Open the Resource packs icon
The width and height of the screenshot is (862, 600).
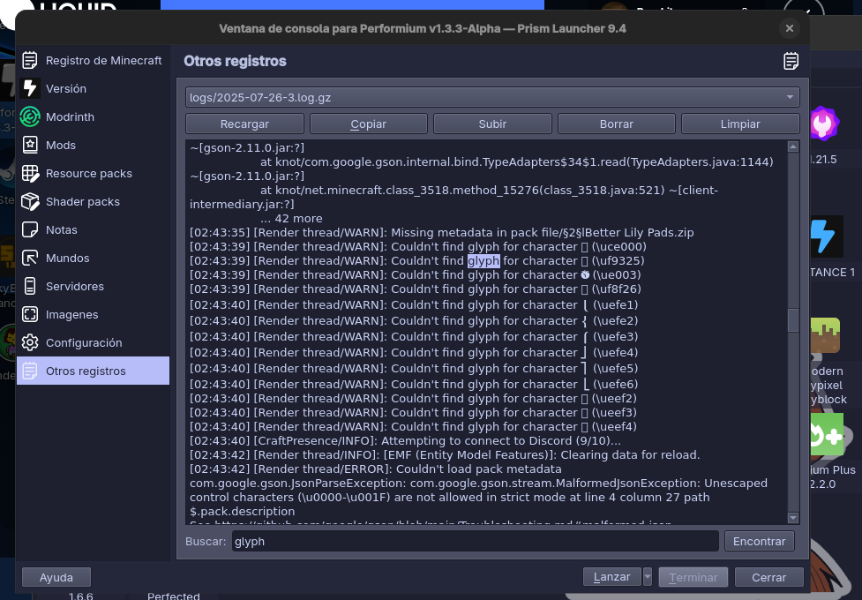30,173
